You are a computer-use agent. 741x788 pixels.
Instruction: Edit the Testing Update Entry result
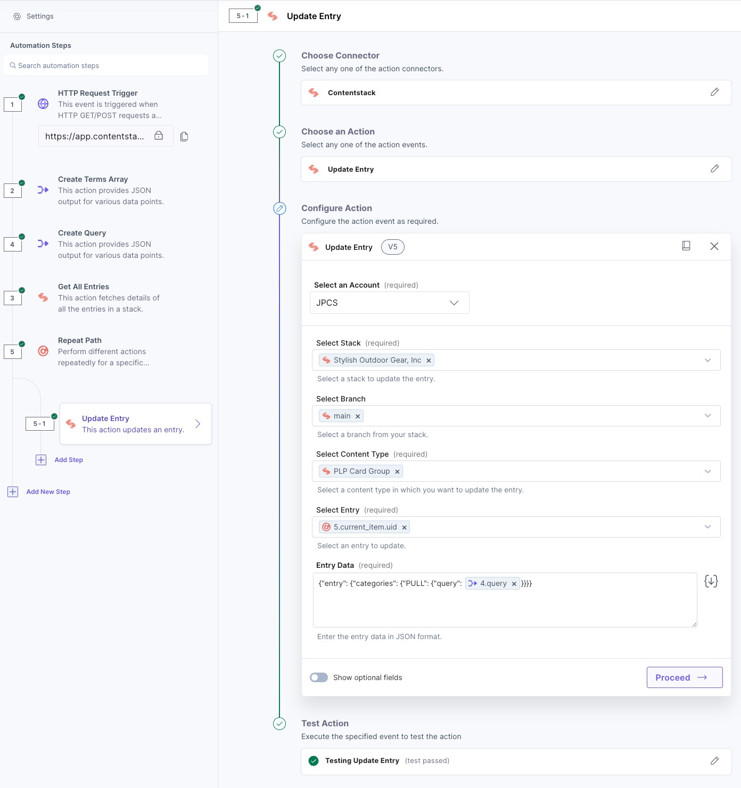point(714,761)
